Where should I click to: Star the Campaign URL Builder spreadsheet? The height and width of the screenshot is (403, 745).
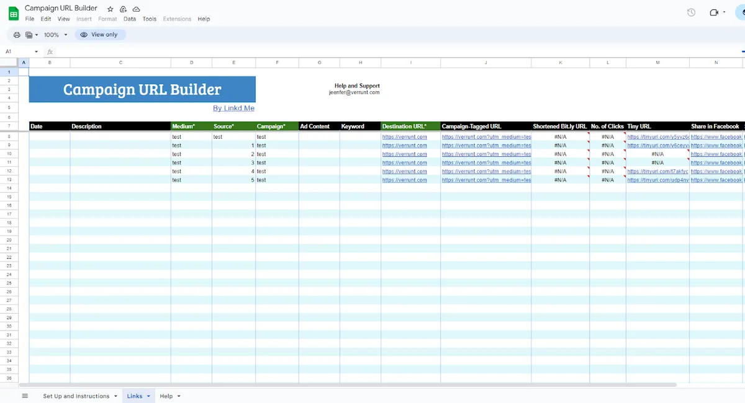(110, 8)
